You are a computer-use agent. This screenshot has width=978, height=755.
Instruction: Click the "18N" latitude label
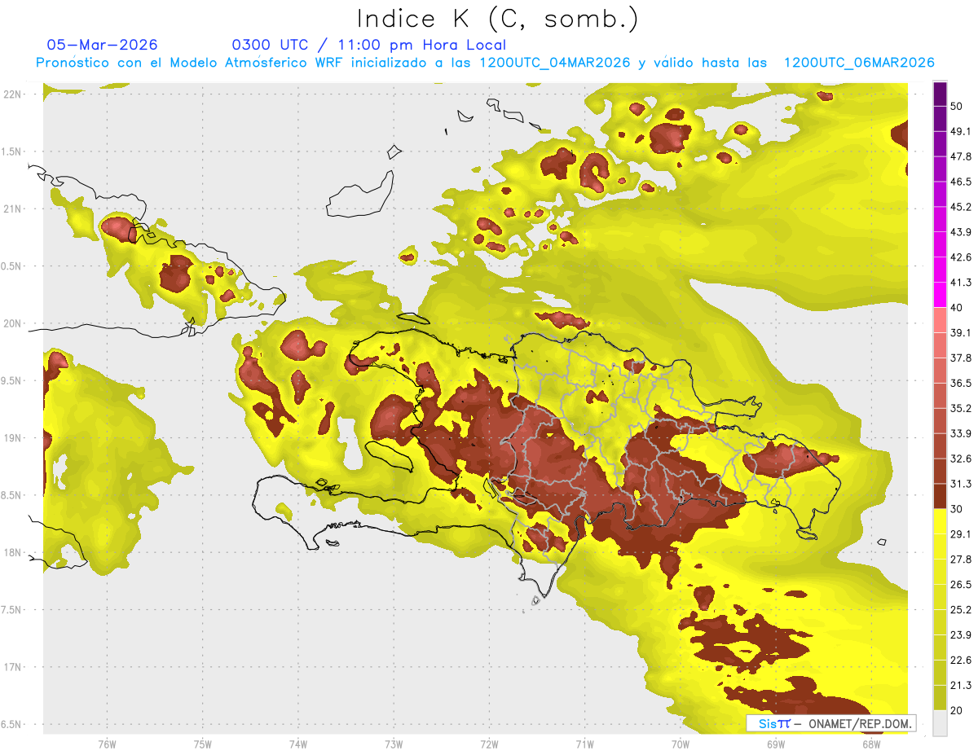pos(13,552)
